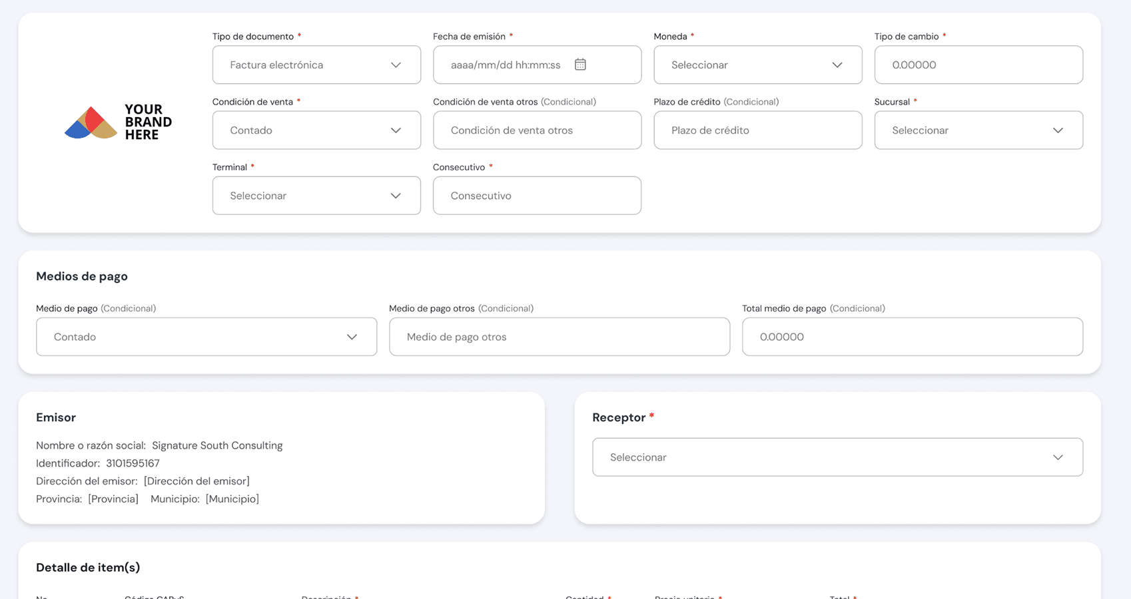Select the text Signature South Consulting
The image size is (1131, 599).
pos(217,445)
